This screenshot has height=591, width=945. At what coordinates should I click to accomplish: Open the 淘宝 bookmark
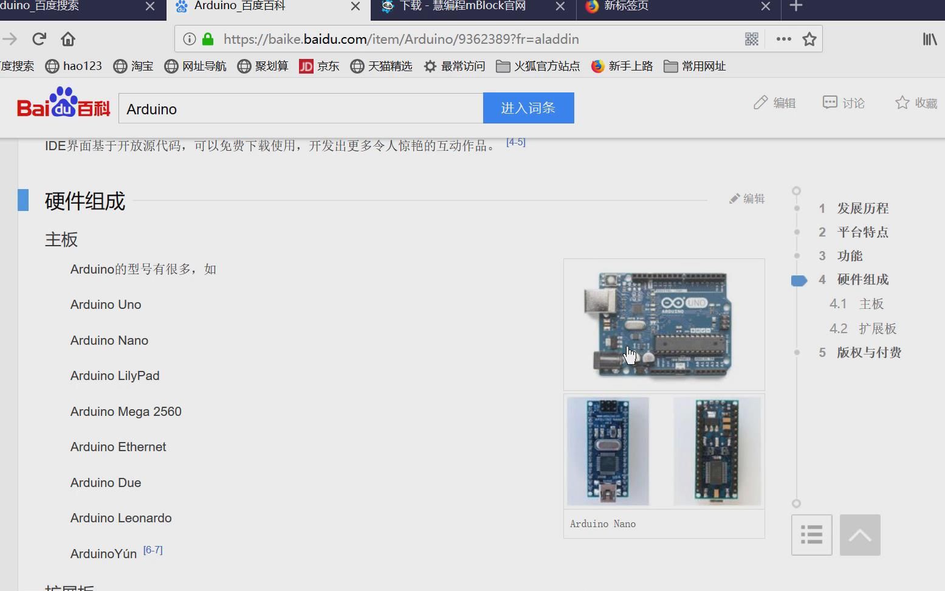point(133,66)
